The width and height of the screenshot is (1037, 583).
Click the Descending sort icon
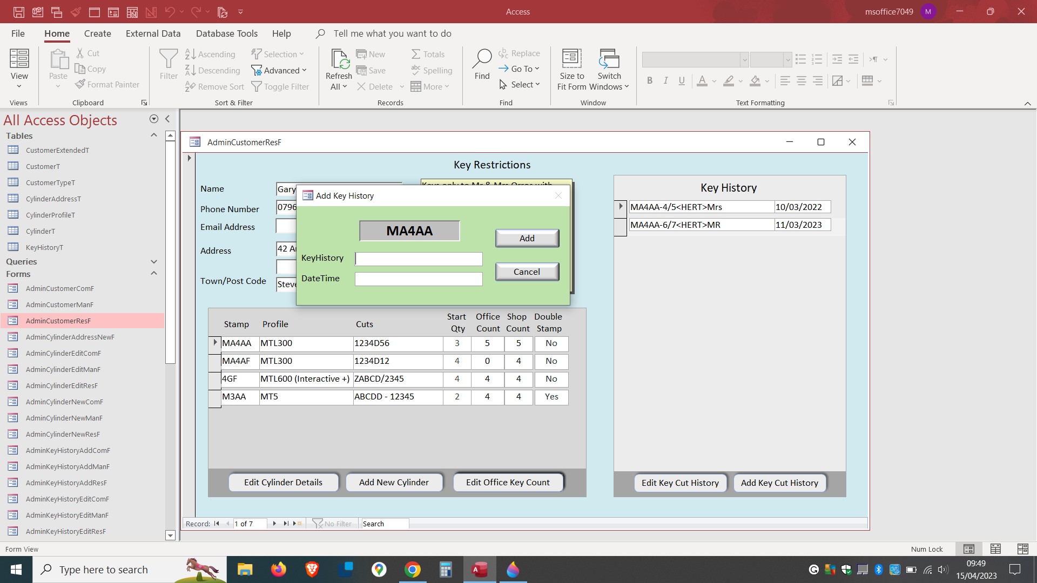(x=190, y=70)
